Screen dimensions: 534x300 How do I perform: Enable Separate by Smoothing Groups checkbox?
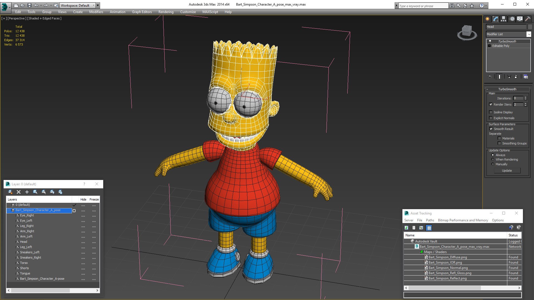[x=499, y=143]
